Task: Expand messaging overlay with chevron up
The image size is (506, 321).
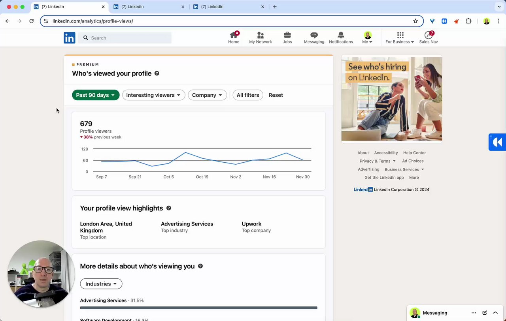Action: coord(495,313)
